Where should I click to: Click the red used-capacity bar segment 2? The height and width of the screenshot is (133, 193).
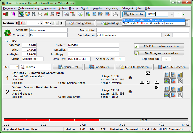(74, 120)
